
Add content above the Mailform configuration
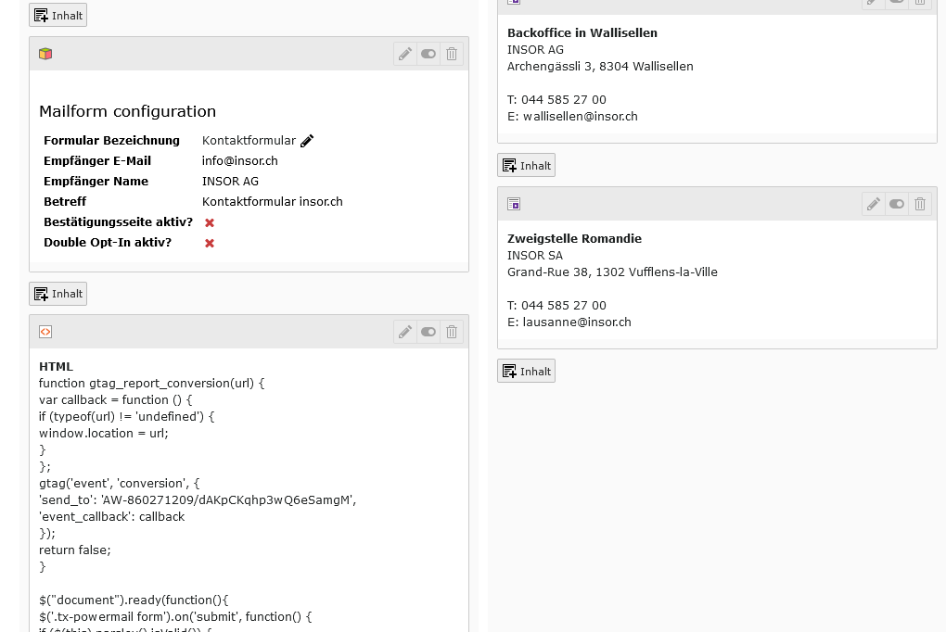[x=58, y=15]
